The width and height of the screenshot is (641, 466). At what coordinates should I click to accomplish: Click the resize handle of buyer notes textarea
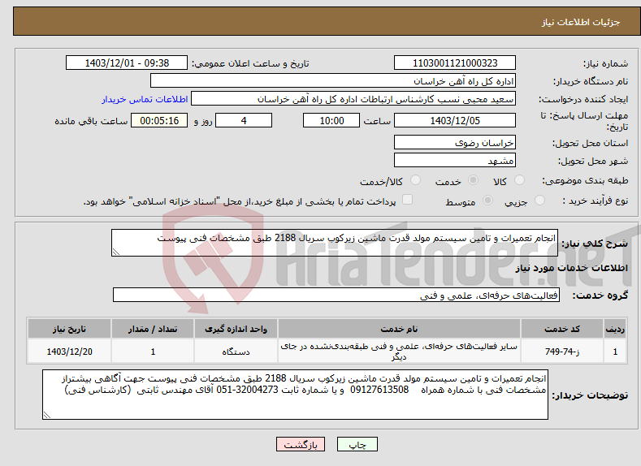(47, 415)
